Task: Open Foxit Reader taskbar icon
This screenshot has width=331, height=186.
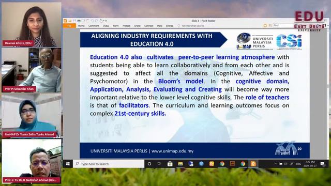Action: (253, 164)
